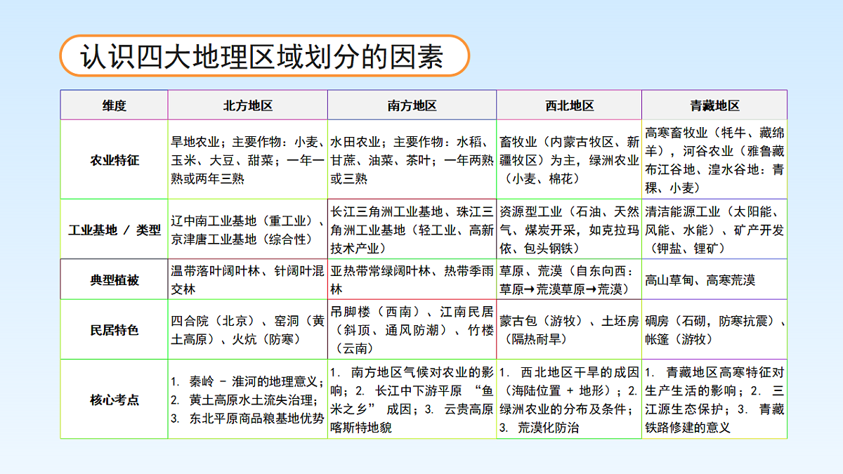Click the cell starting 西北地区干旱的成因
This screenshot has height=474, width=843.
point(569,400)
